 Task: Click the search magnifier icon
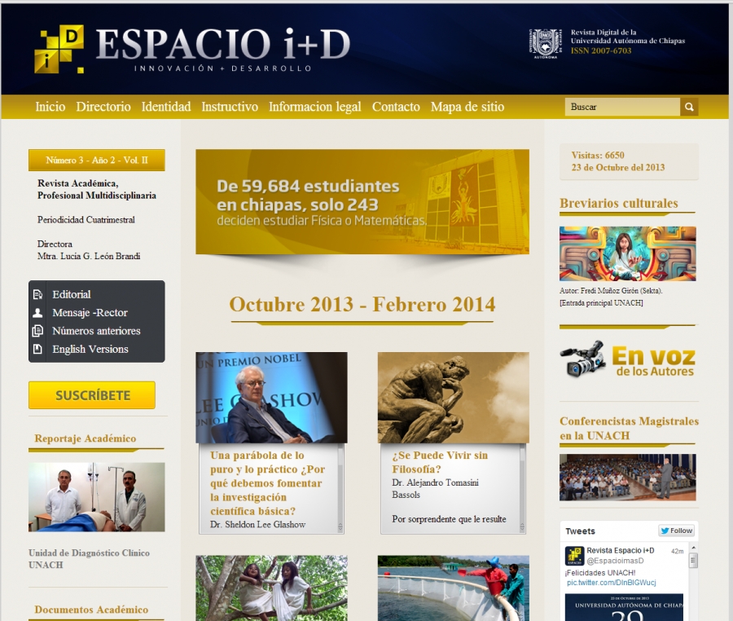pyautogui.click(x=689, y=107)
